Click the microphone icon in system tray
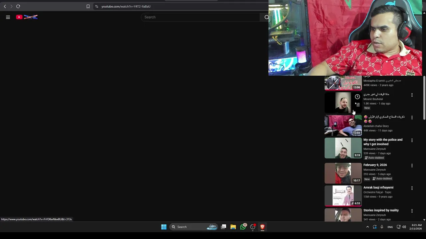The width and height of the screenshot is (426, 239). pyautogui.click(x=382, y=227)
